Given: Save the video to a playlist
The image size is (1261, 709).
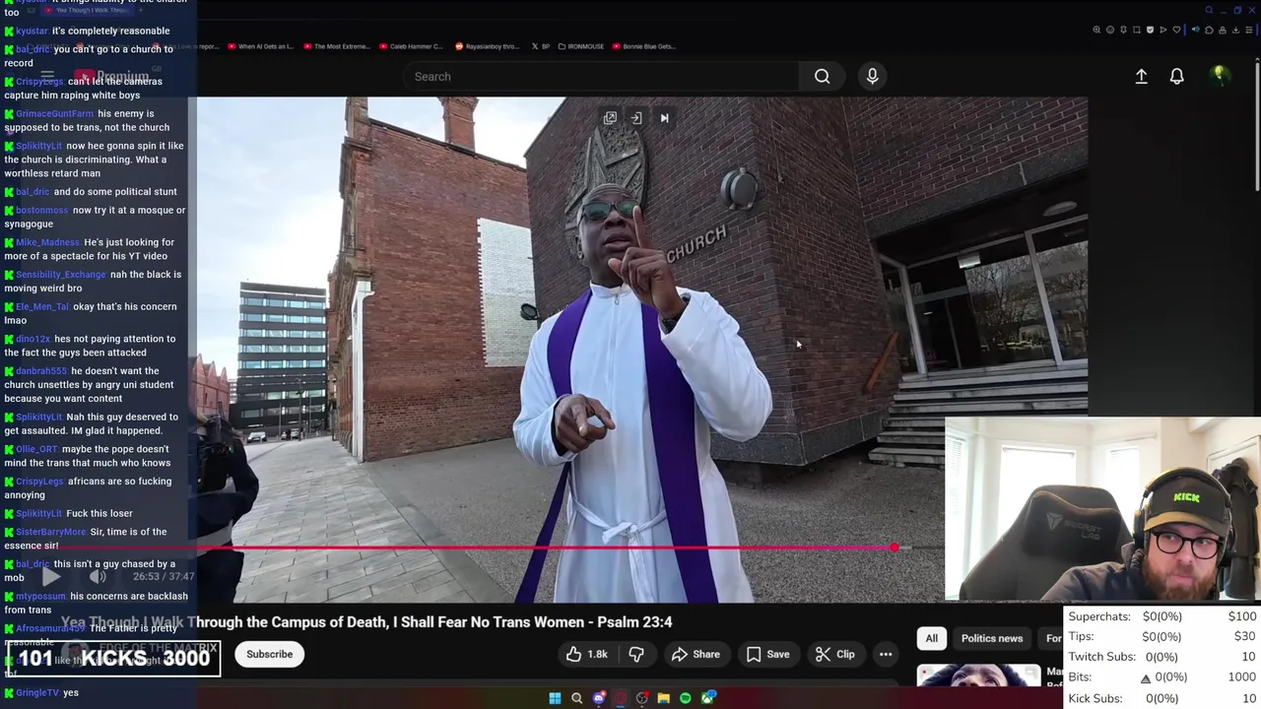Looking at the screenshot, I should click(767, 654).
